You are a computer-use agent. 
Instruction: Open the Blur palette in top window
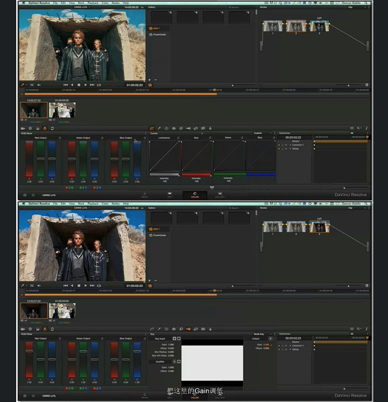[181, 128]
